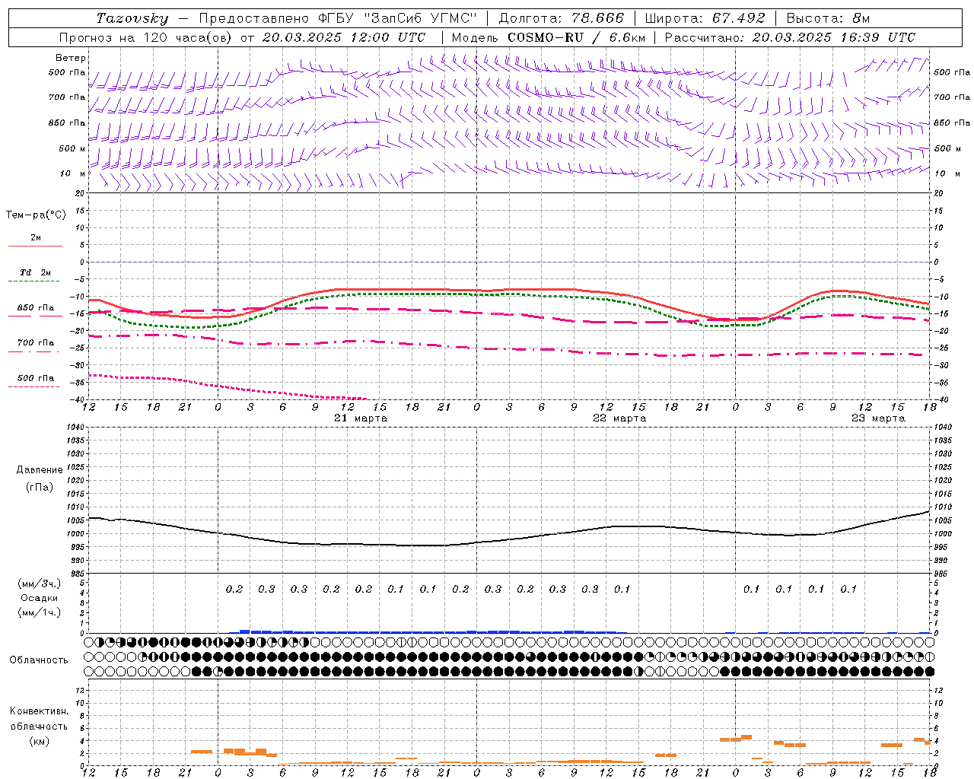Click the Тем-ра(°C) panel label
974x779 pixels.
[x=36, y=215]
